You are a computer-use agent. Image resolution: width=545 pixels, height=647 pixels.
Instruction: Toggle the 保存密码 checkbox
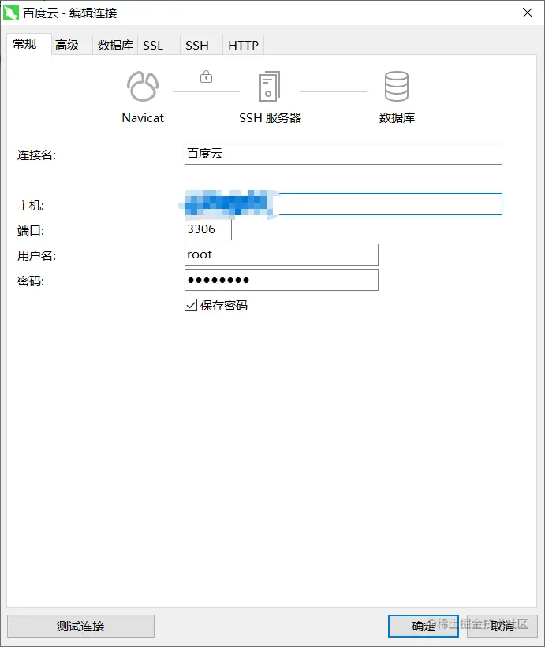pos(191,305)
